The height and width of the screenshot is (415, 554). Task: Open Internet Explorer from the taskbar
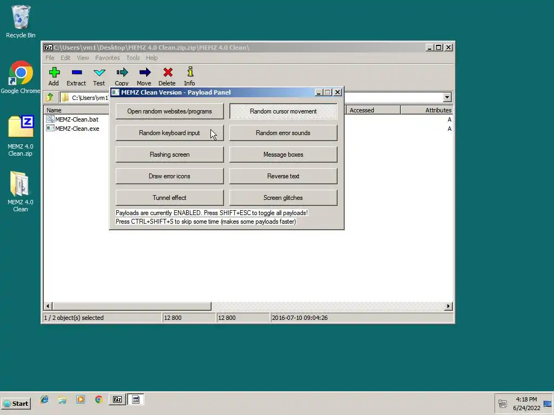tap(44, 399)
